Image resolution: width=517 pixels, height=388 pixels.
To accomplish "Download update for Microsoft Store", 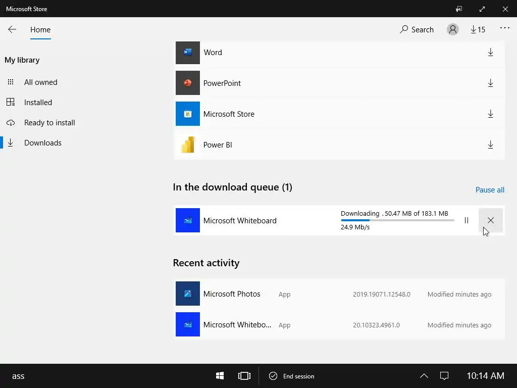I will [x=490, y=114].
